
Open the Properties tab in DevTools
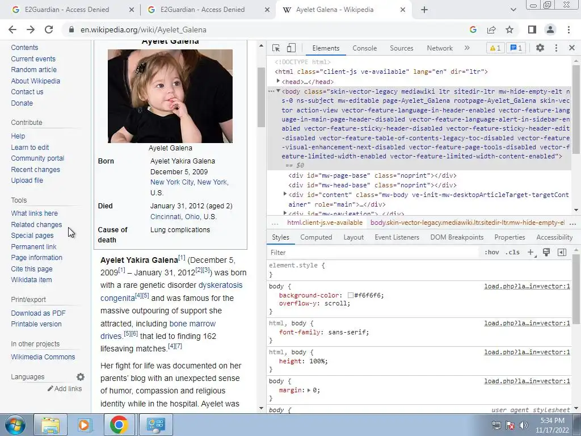pos(510,237)
